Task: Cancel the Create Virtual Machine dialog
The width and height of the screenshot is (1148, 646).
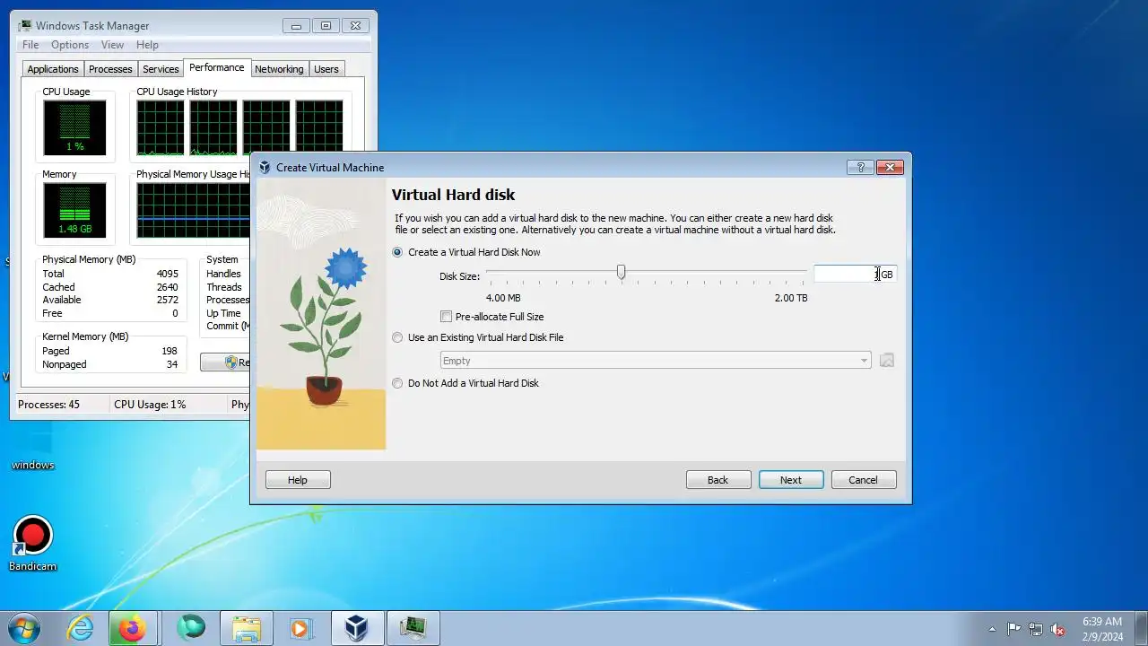Action: click(863, 480)
